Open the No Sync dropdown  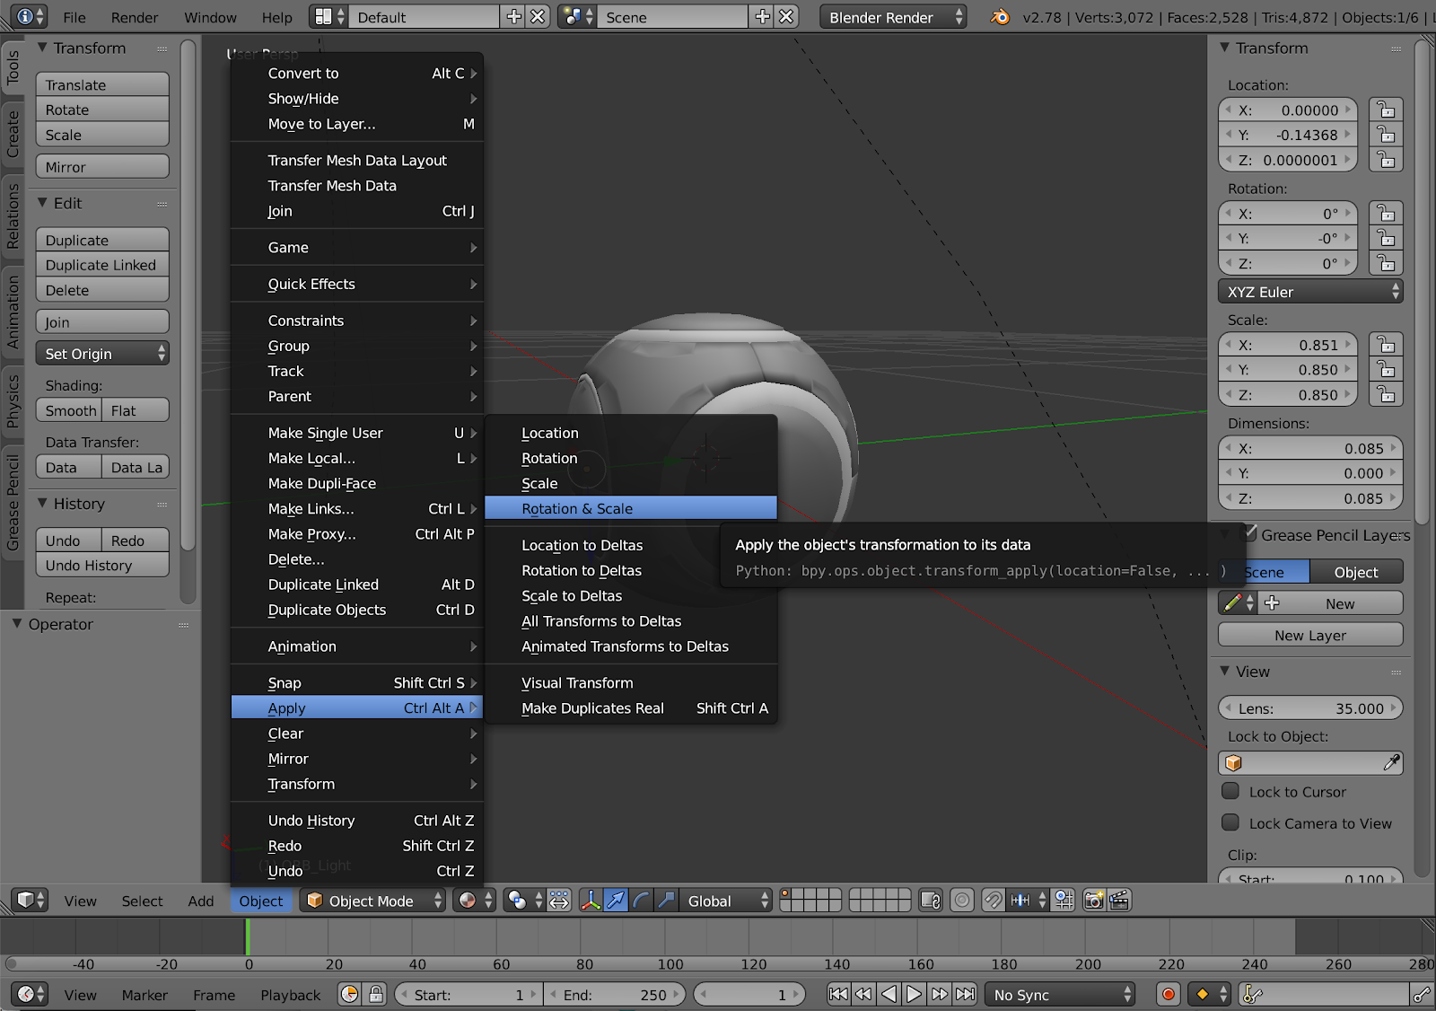[x=1061, y=994]
